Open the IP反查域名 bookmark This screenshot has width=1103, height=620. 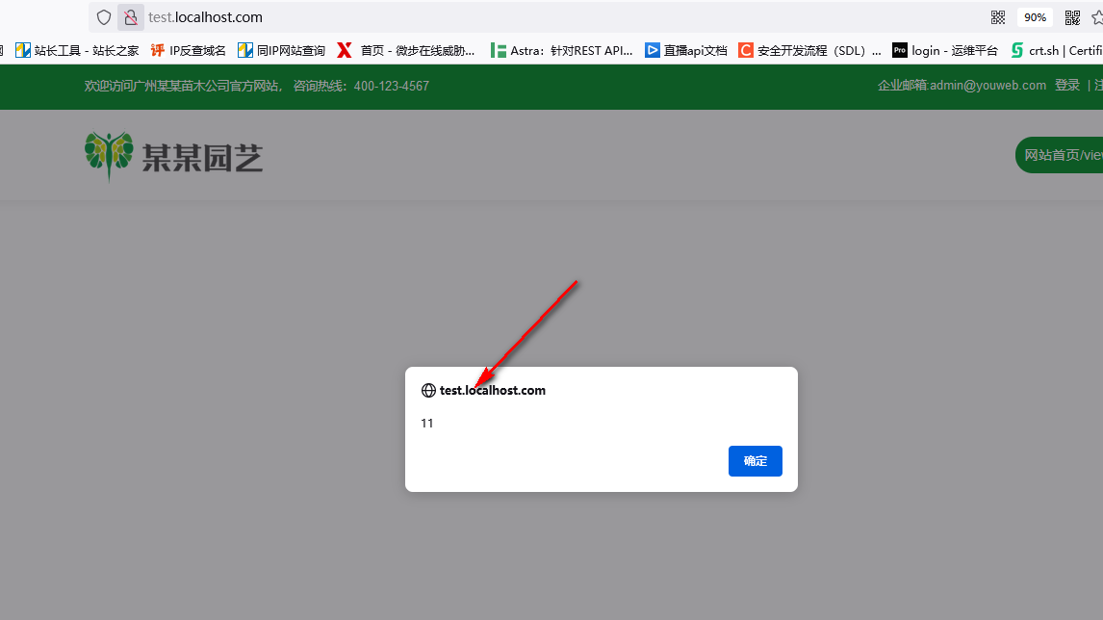coord(189,51)
